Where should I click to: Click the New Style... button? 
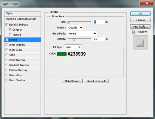pyautogui.click(x=140, y=26)
